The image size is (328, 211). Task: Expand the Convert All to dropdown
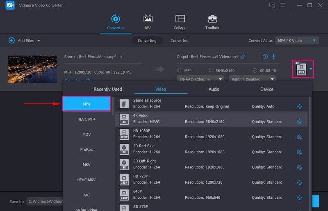(x=297, y=40)
